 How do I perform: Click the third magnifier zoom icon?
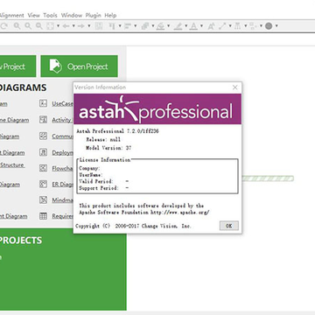click(39, 26)
